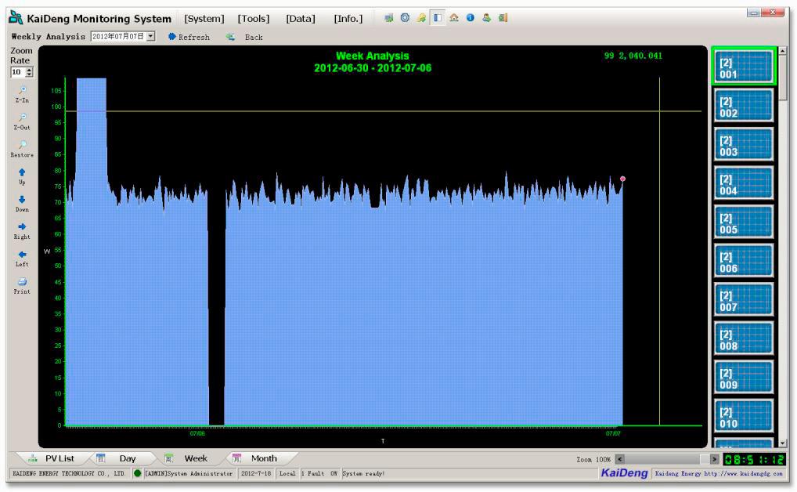Select inverter thumbnail [2] 002
797x492 pixels.
coord(744,105)
